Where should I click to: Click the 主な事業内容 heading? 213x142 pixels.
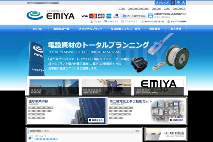point(38,101)
